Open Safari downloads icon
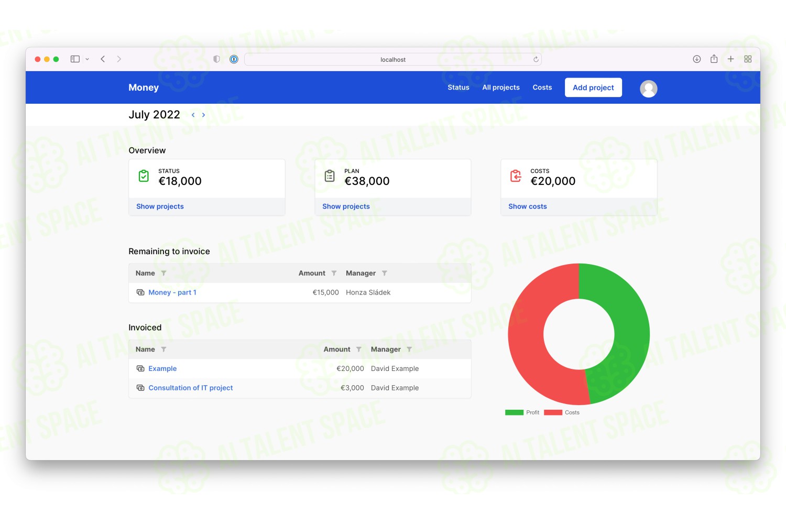786x524 pixels. [697, 59]
